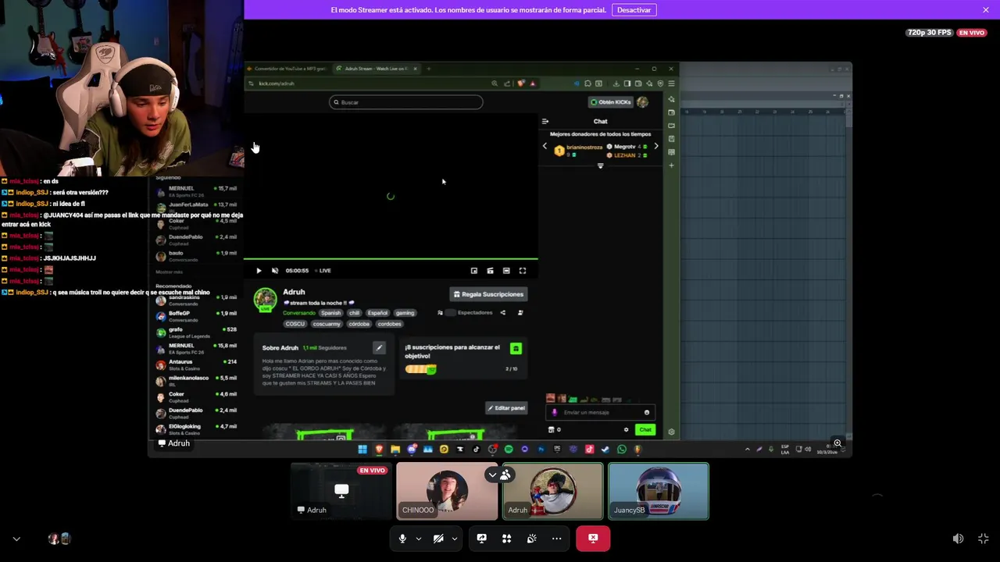This screenshot has height=562, width=1000.
Task: Jump to LIVE in the player
Action: point(322,271)
